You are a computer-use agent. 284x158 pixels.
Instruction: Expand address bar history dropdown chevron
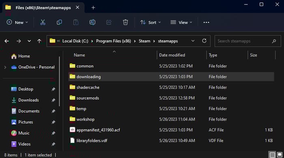(x=193, y=41)
